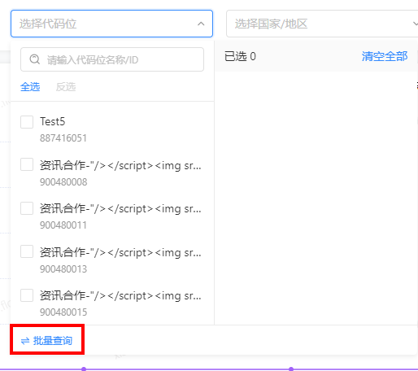Image resolution: width=418 pixels, height=371 pixels.
Task: Click the ID text 887416051
Action: click(63, 138)
